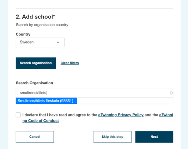Click the Search Organisation field label
Viewport: 188px width, 149px height.
coord(35,83)
